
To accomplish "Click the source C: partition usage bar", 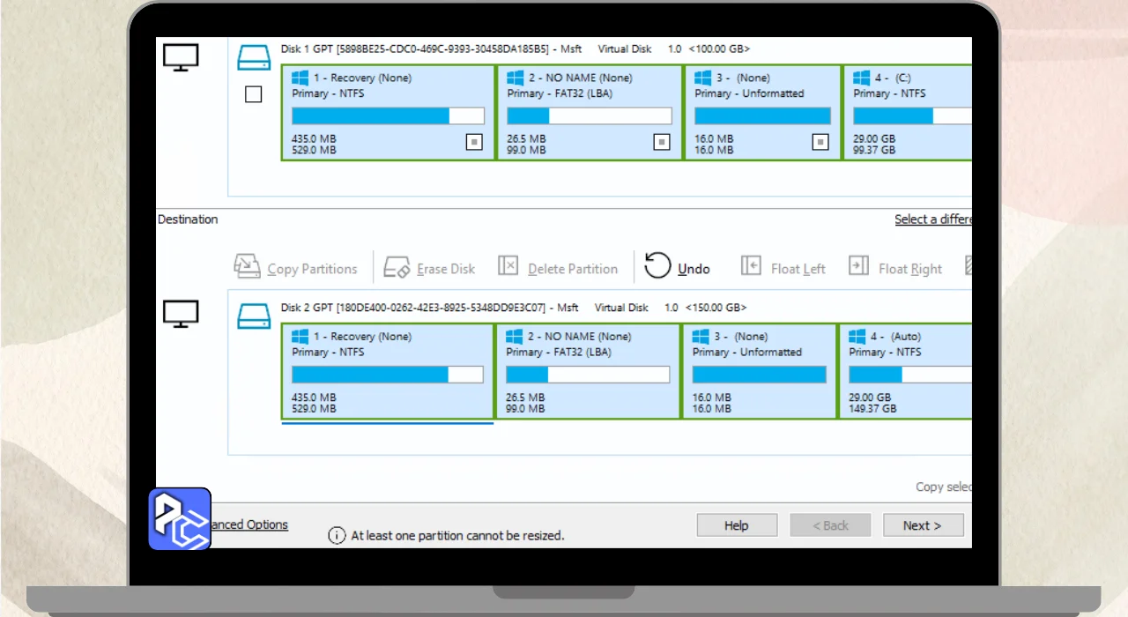I will [x=911, y=115].
